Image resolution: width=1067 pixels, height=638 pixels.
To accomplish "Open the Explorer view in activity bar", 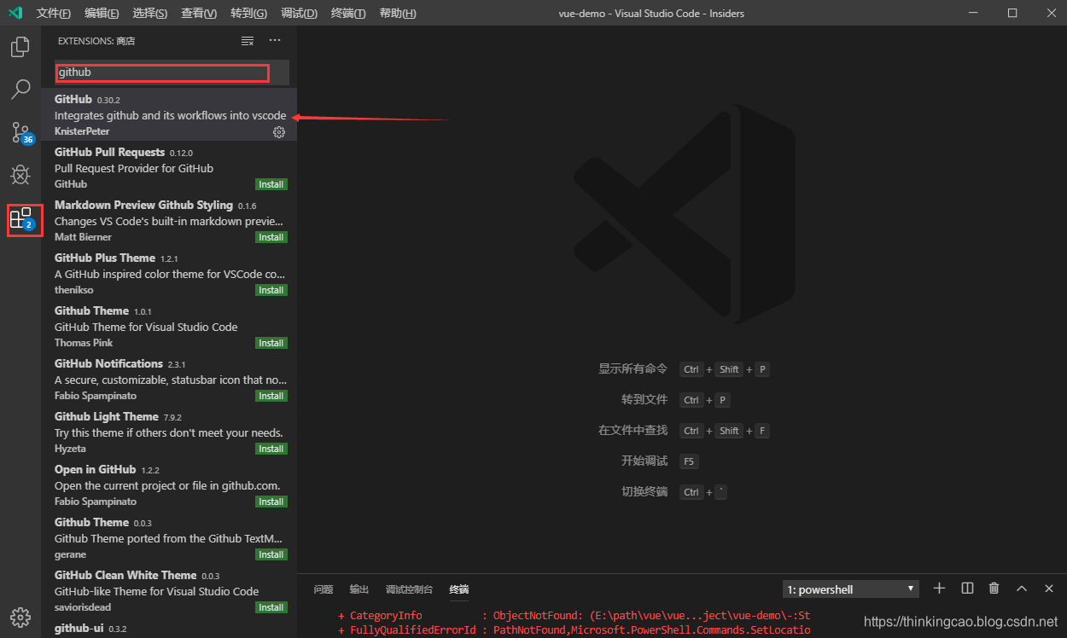I will pos(20,47).
